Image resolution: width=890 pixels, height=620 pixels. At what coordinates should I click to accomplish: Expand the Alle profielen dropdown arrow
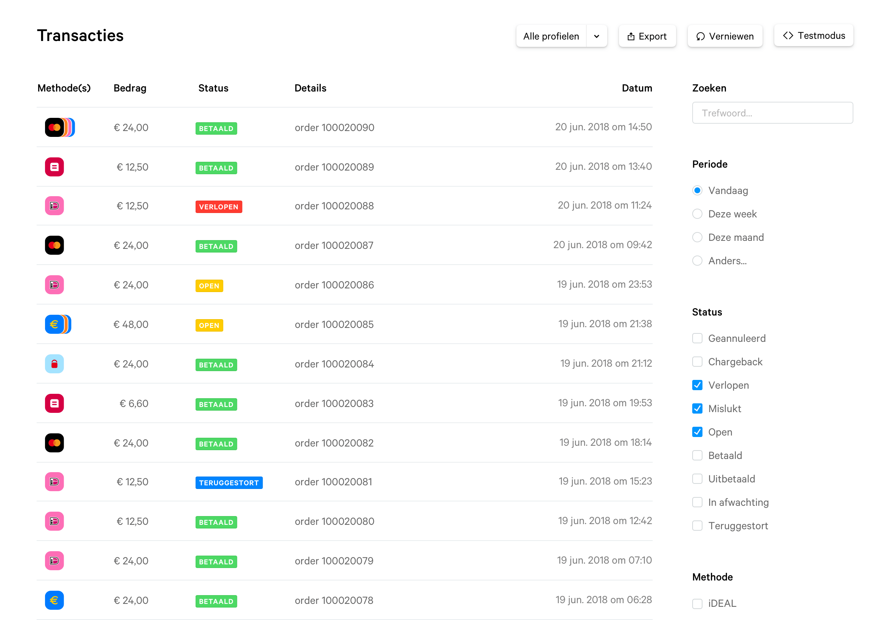pos(597,36)
